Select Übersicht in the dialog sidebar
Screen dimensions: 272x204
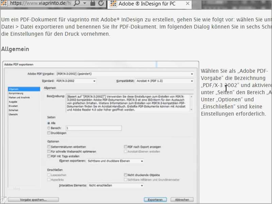[13, 114]
